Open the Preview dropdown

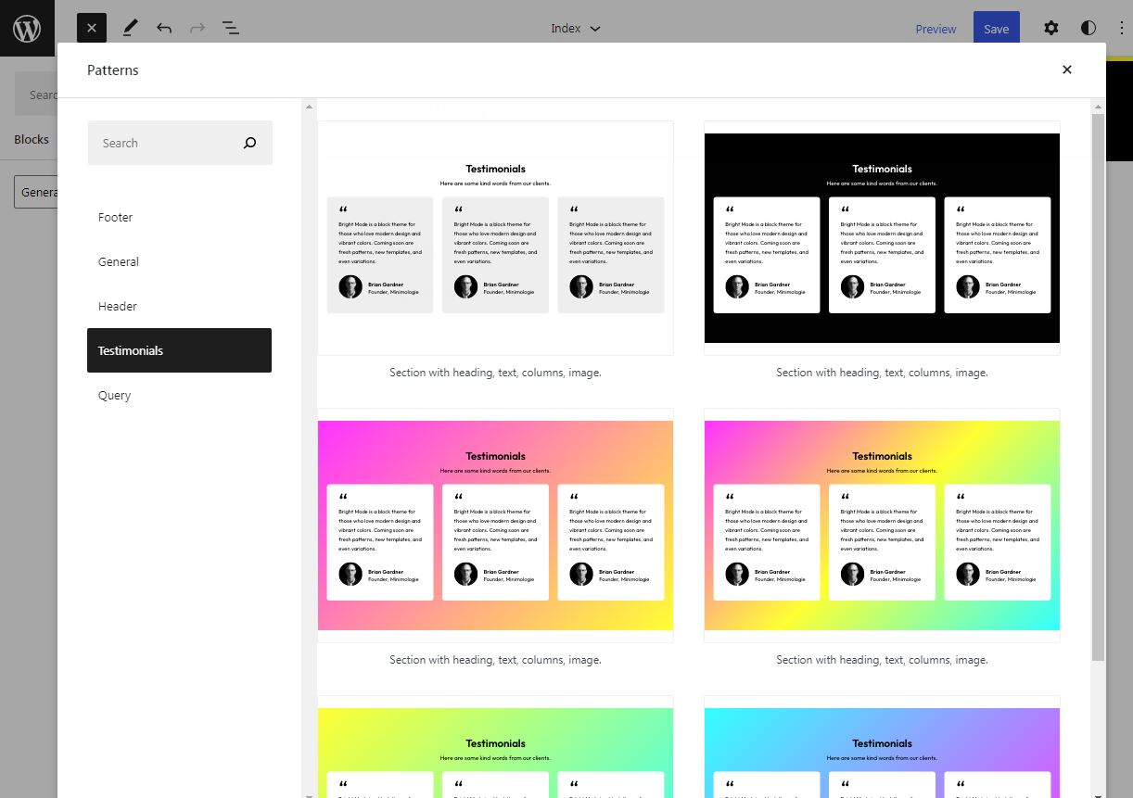936,29
